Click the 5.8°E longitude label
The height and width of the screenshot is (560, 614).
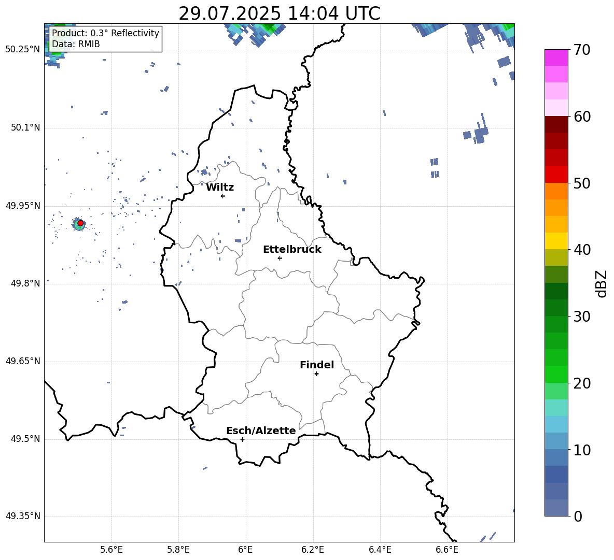pyautogui.click(x=178, y=550)
